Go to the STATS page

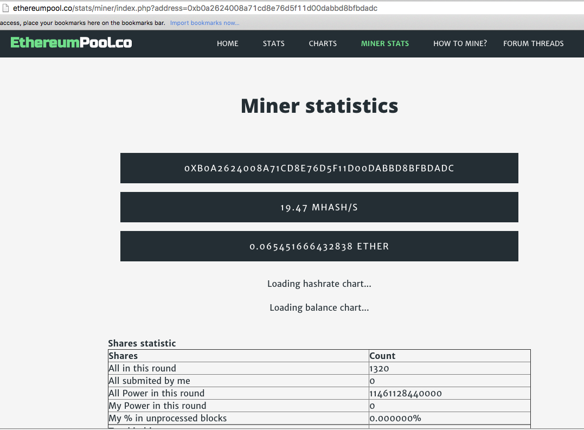(274, 43)
